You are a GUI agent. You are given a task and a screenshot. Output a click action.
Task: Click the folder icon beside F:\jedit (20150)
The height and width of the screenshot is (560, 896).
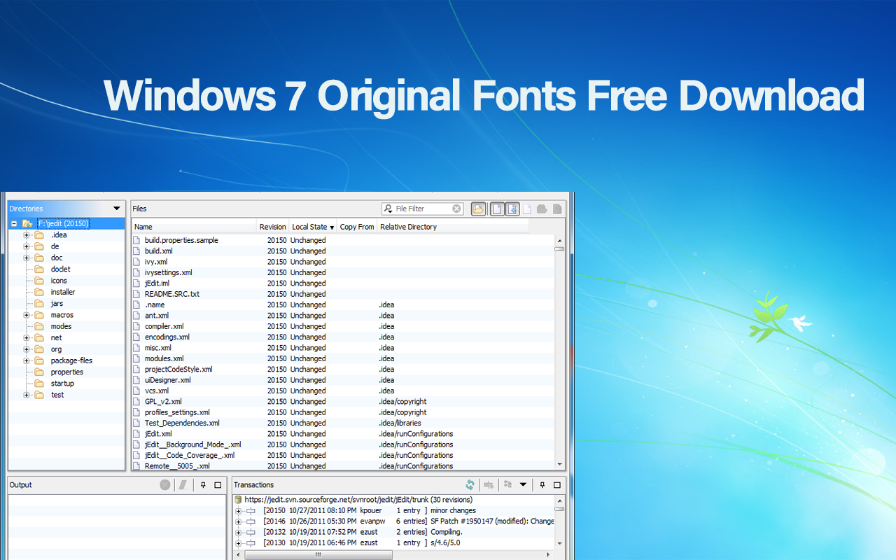click(29, 223)
